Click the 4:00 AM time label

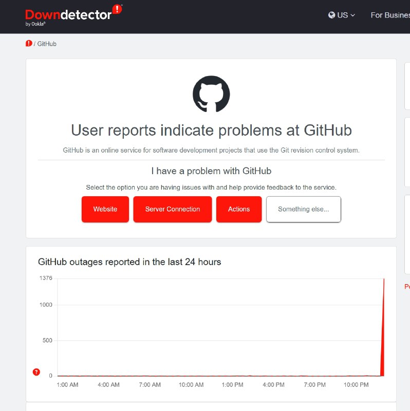tap(108, 384)
